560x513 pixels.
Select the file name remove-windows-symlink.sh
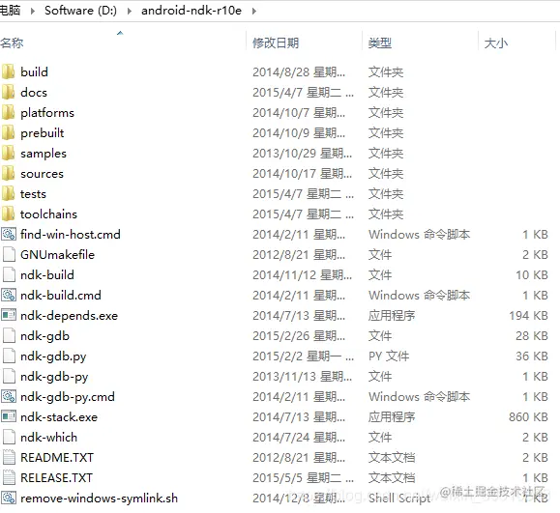(x=99, y=499)
